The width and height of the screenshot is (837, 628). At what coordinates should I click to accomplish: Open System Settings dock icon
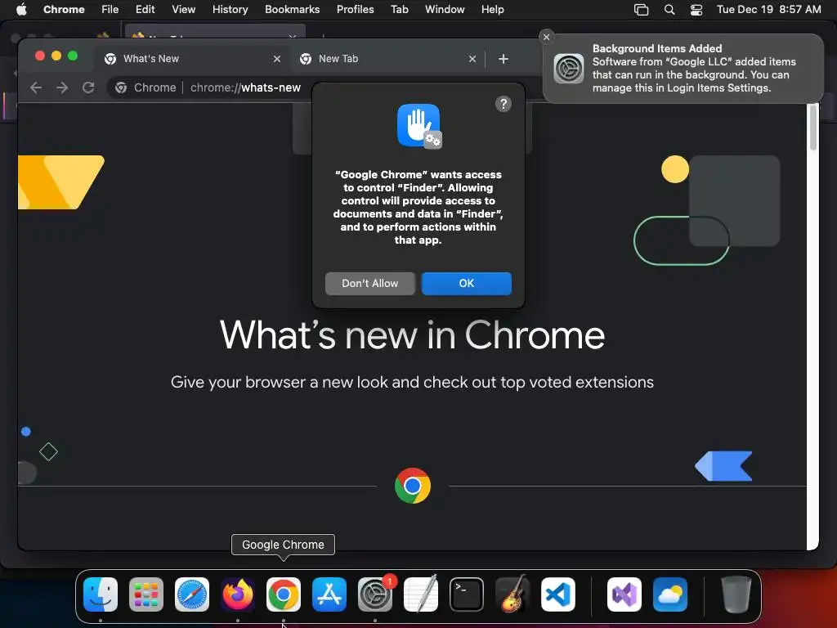pyautogui.click(x=375, y=594)
